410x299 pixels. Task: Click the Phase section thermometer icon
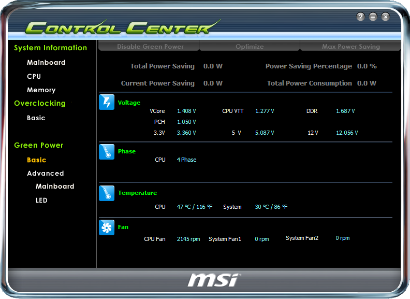point(107,152)
